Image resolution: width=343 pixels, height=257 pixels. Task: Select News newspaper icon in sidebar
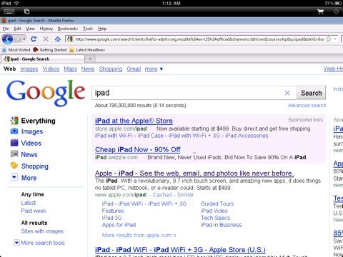click(14, 154)
